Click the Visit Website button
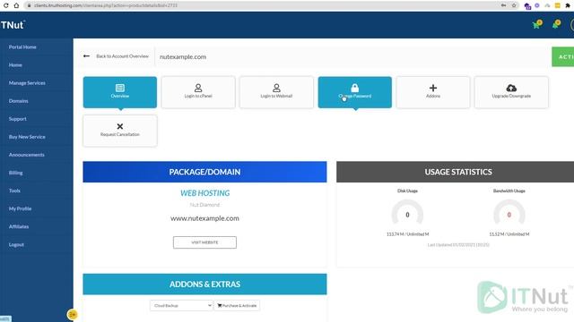This screenshot has width=574, height=322. point(204,242)
